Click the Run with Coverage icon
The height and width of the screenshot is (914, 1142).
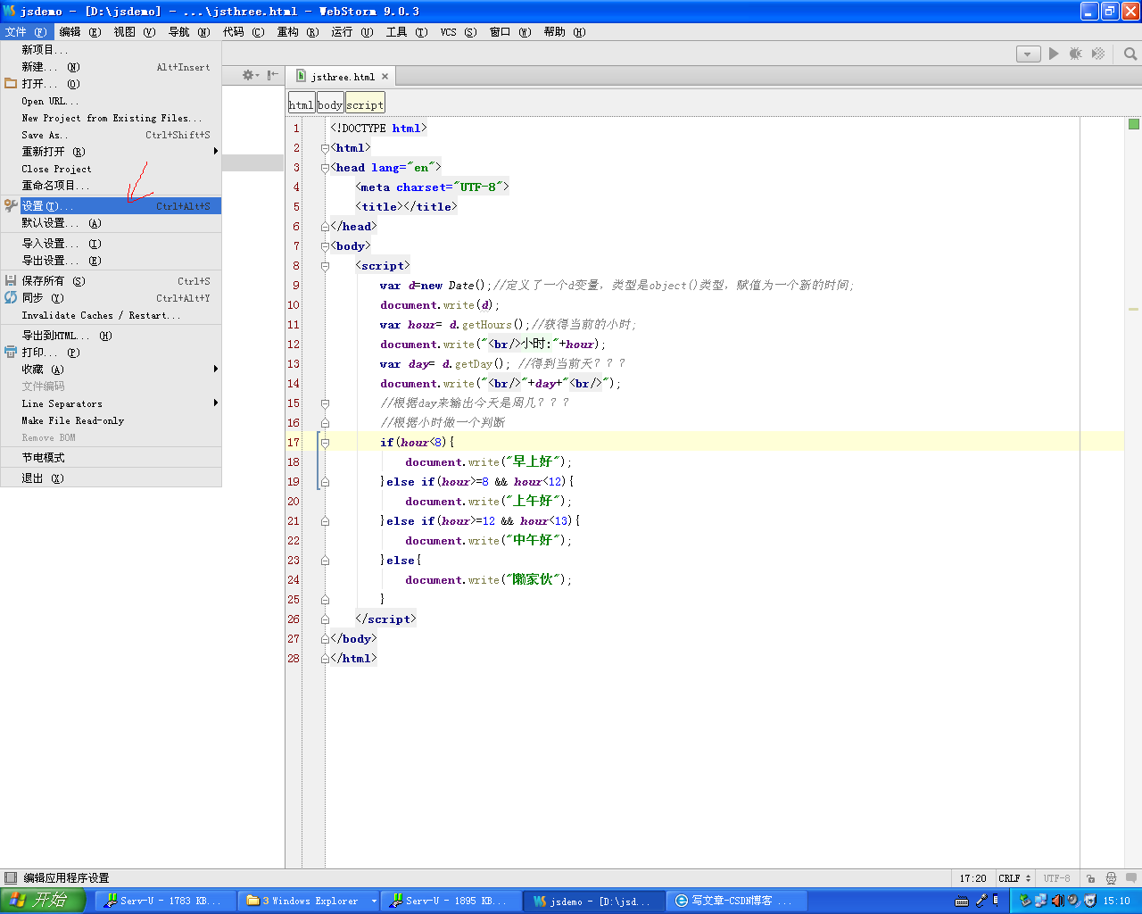(x=1098, y=54)
